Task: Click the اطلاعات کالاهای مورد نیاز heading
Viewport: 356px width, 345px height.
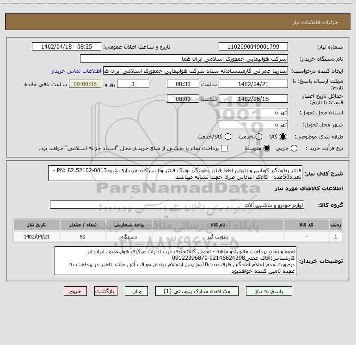Action: [x=309, y=188]
